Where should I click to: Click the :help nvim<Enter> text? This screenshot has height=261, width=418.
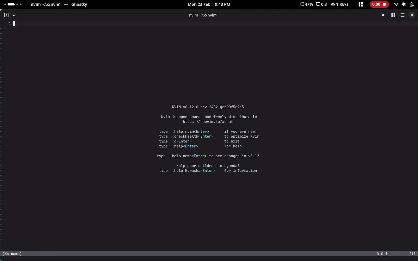pos(190,132)
